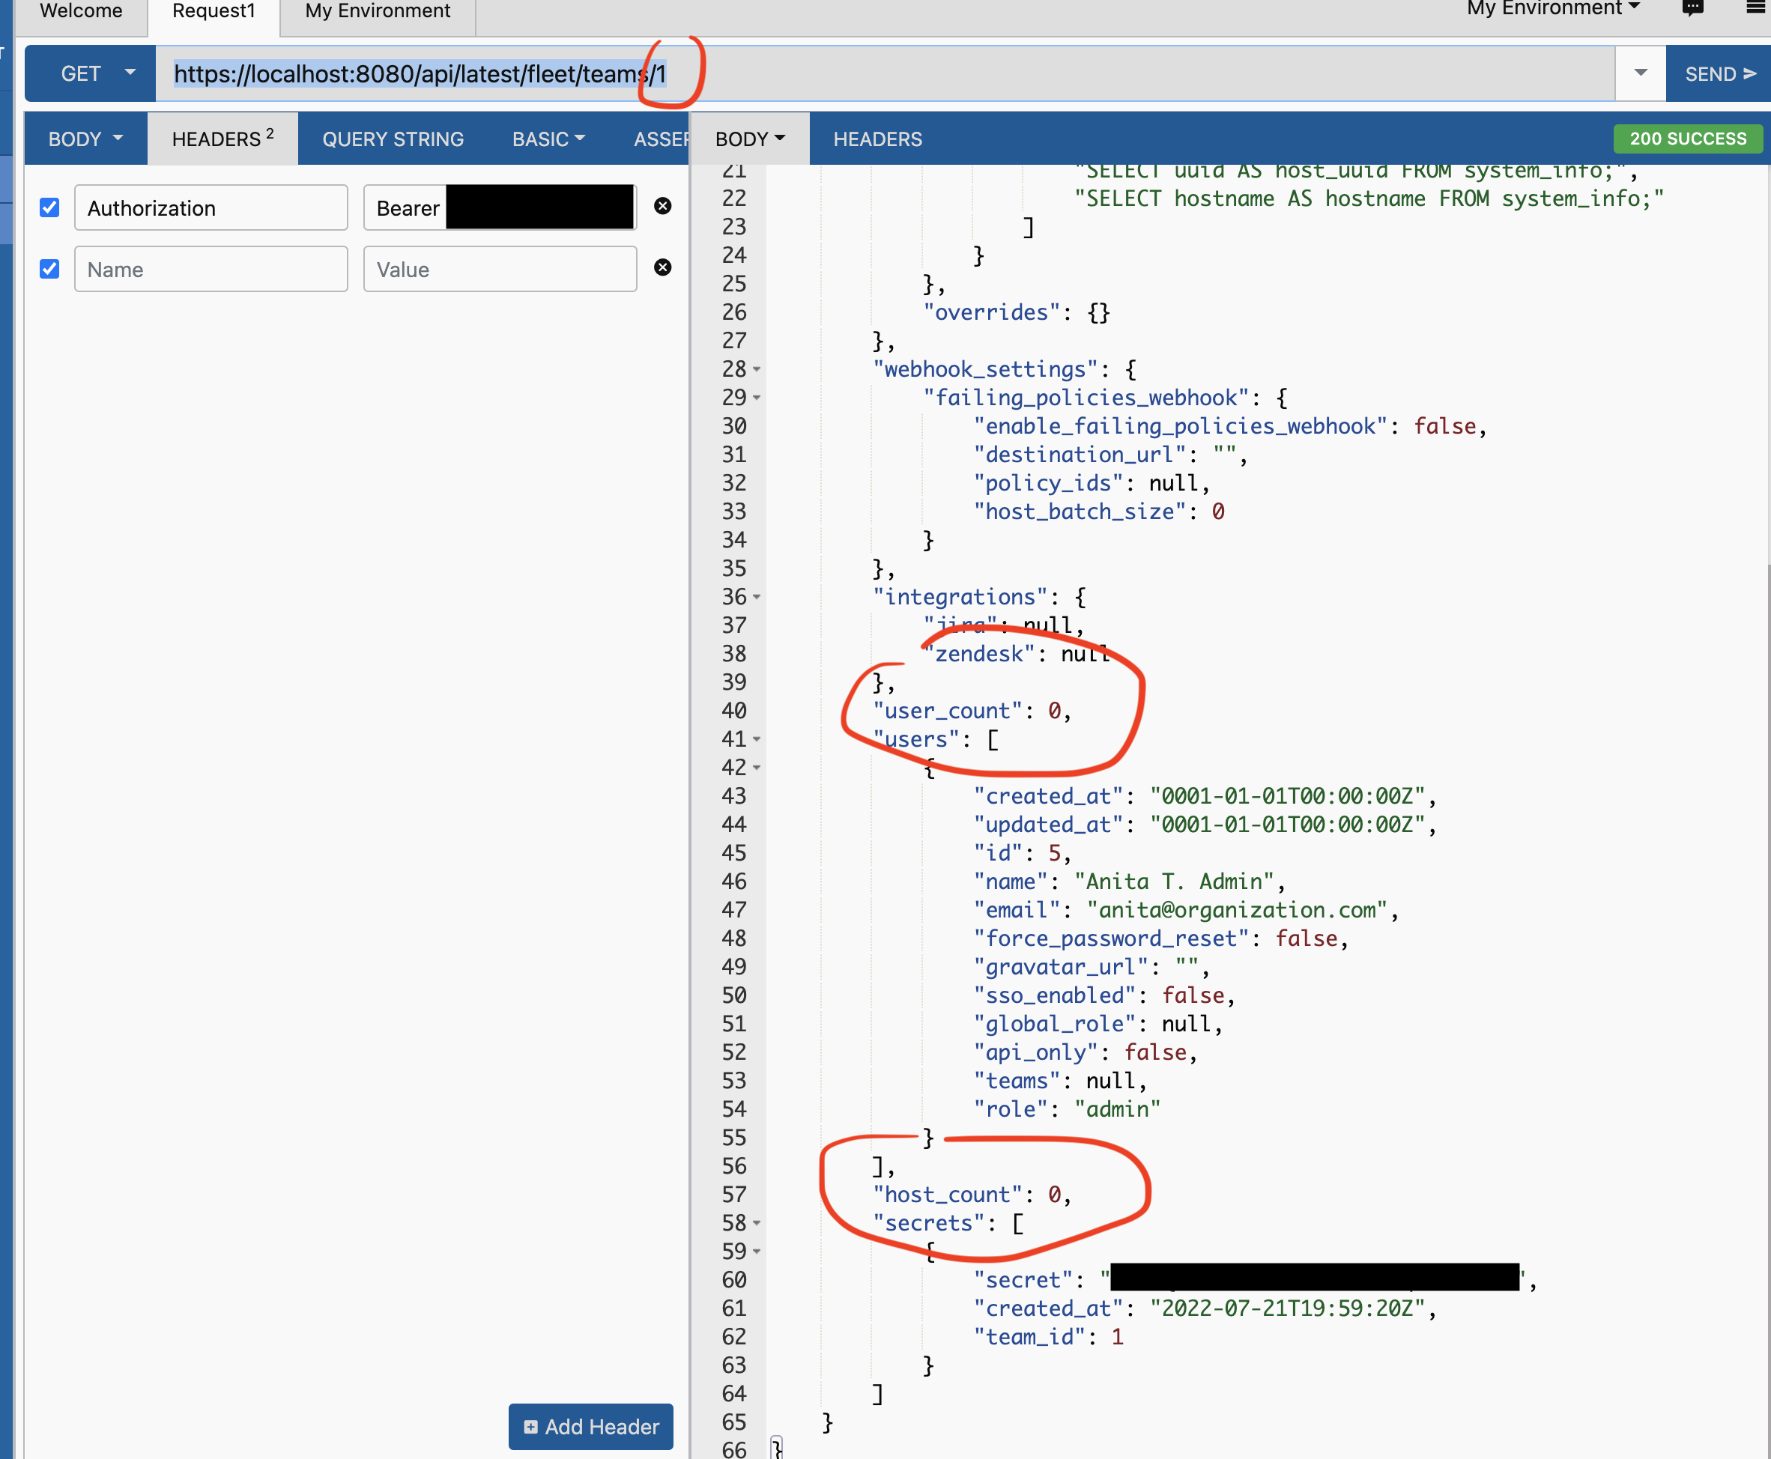Collapse the secrets array at line 58

(757, 1224)
